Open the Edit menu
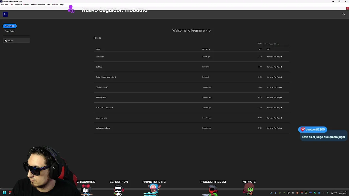 (7, 5)
